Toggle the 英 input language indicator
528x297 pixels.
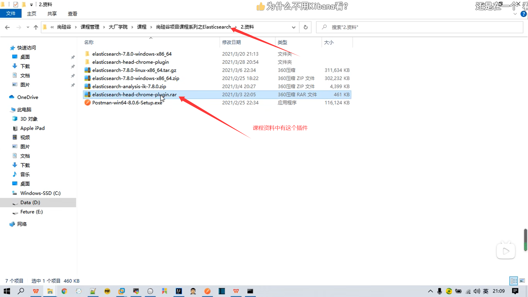486,291
